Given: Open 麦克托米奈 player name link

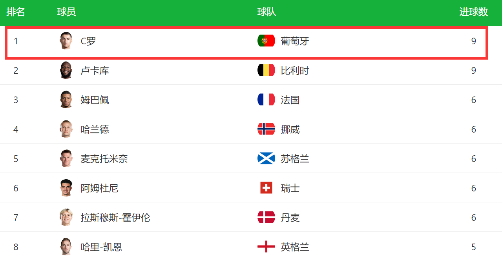Looking at the screenshot, I should pyautogui.click(x=104, y=158).
